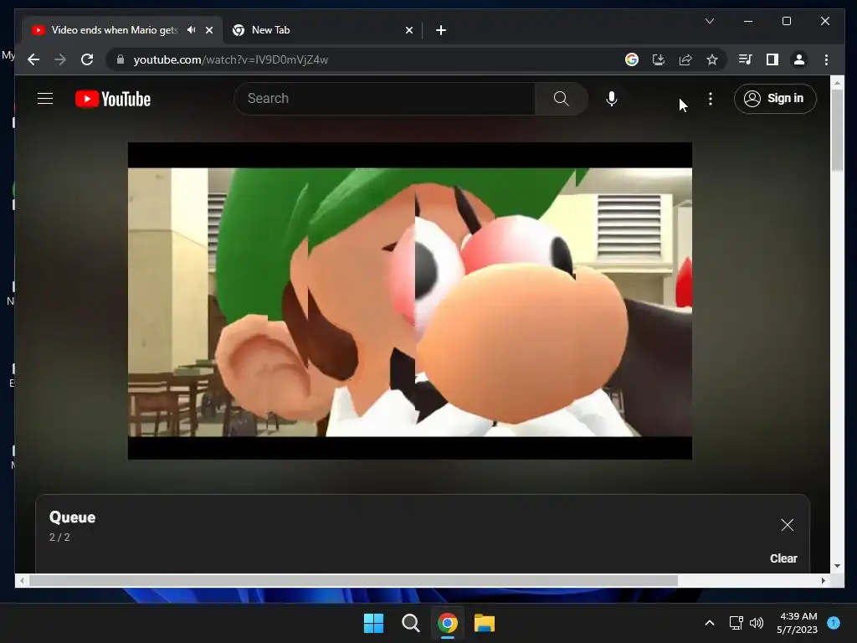Image resolution: width=857 pixels, height=643 pixels.
Task: Mute the tab via speaker icon
Action: click(x=191, y=30)
